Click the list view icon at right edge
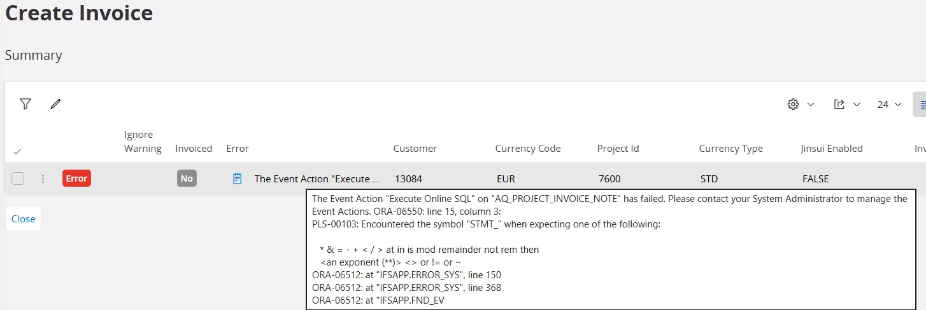926x310 pixels. pyautogui.click(x=922, y=104)
